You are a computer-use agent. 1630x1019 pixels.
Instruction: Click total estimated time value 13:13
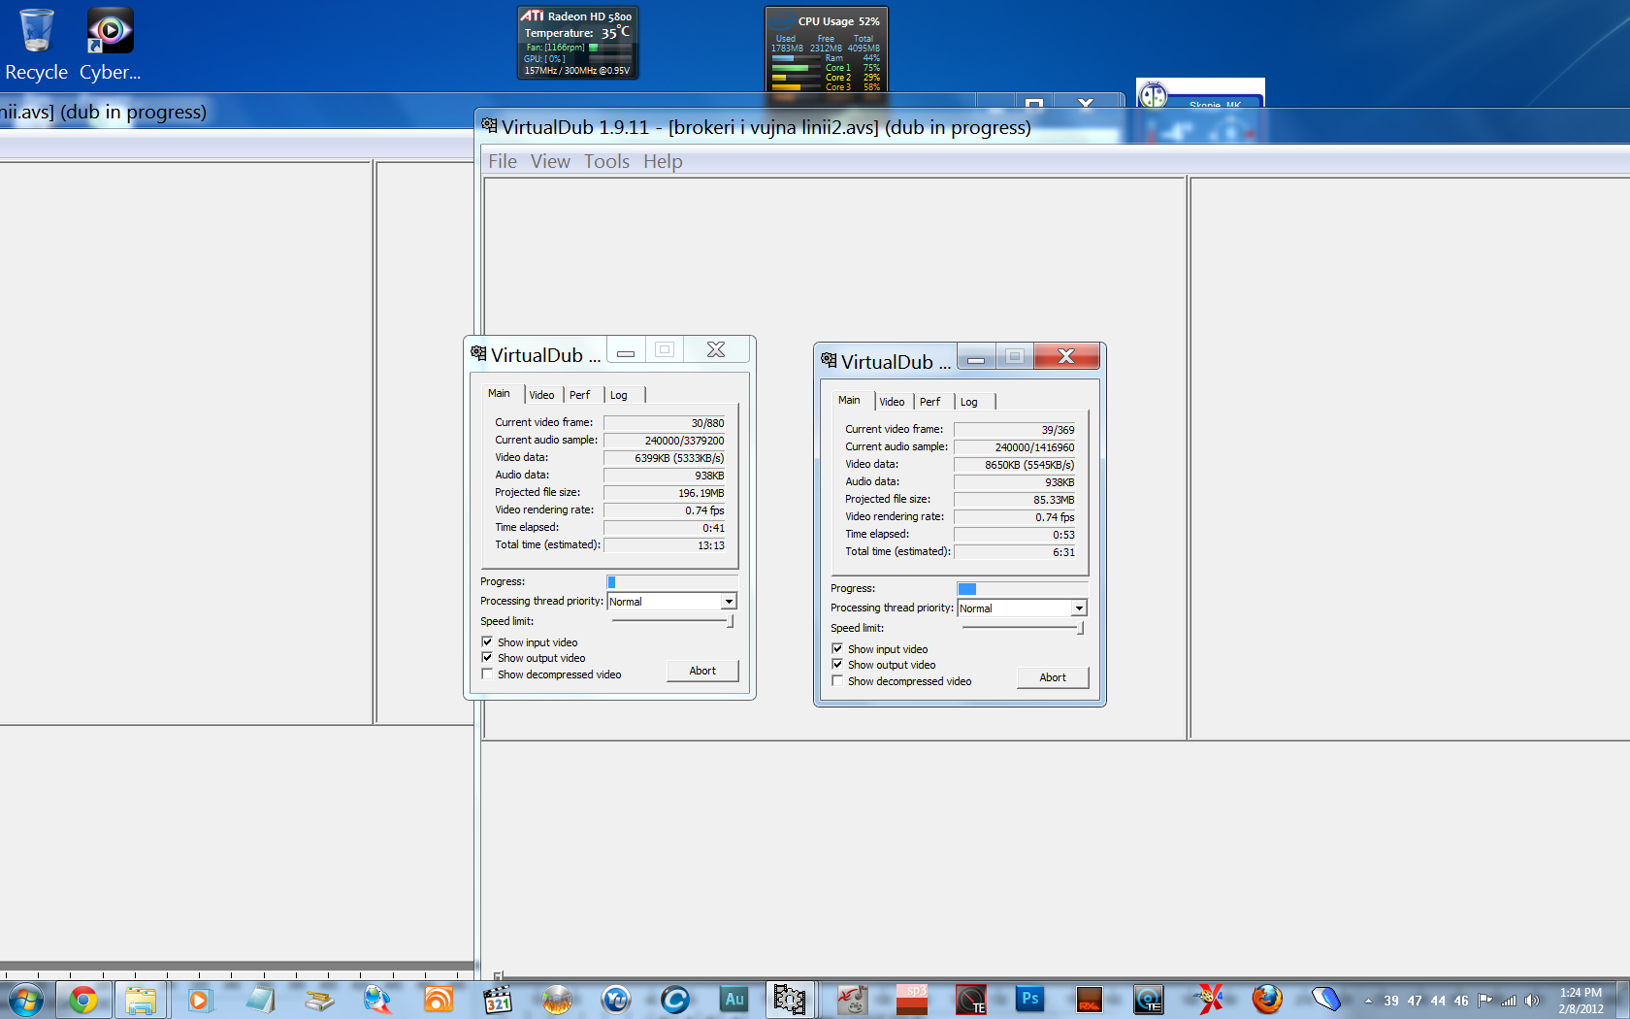[665, 545]
